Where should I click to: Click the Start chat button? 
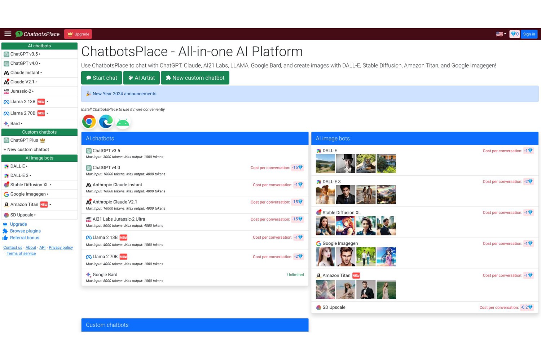(x=101, y=78)
